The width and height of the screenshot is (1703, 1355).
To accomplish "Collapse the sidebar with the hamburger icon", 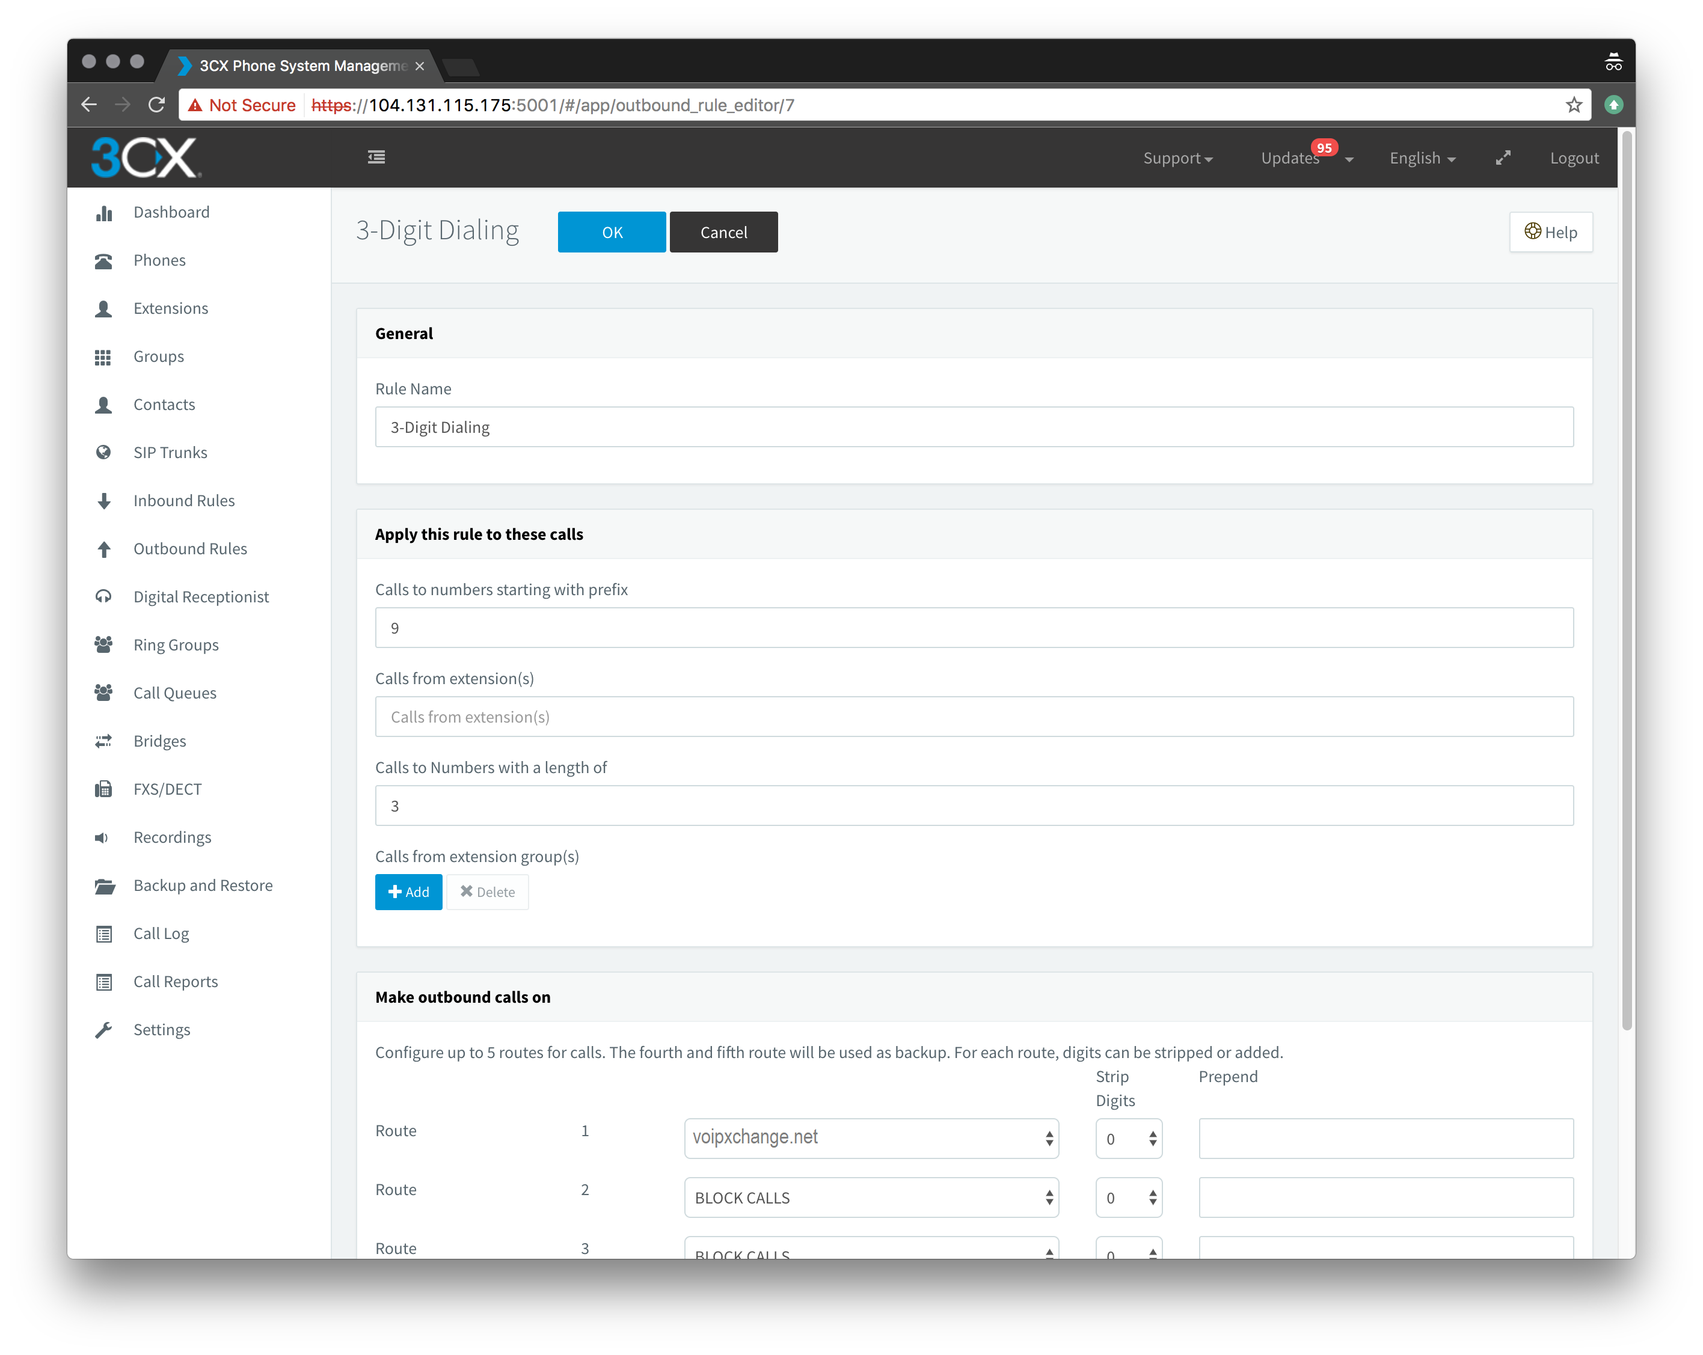I will coord(377,157).
